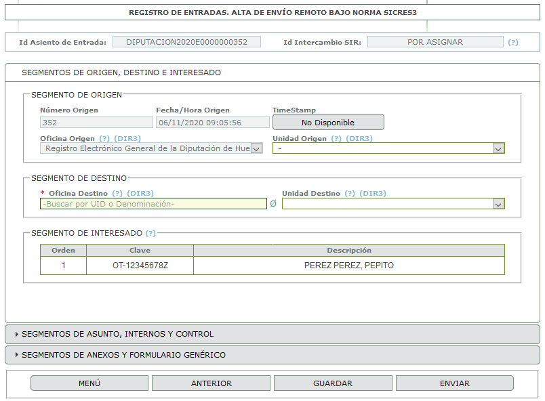This screenshot has width=545, height=401.
Task: Go back with the ANTERIOR button
Action: click(211, 383)
